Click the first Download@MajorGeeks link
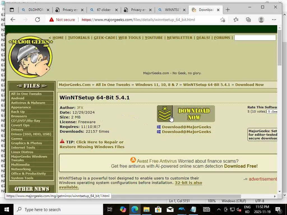Viewport: 287px width, 215px height. coord(186,127)
